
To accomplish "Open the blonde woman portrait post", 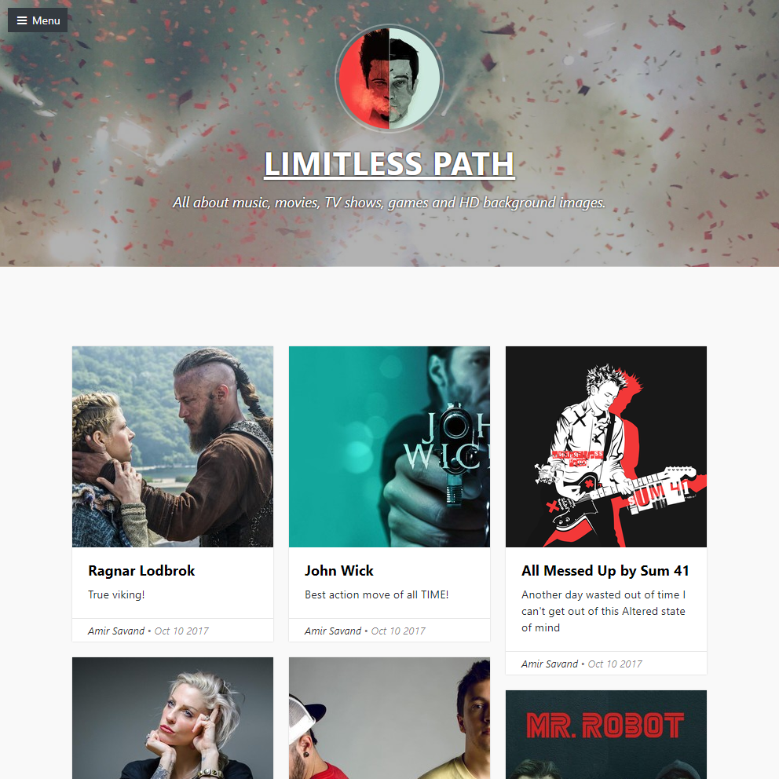I will 173,718.
